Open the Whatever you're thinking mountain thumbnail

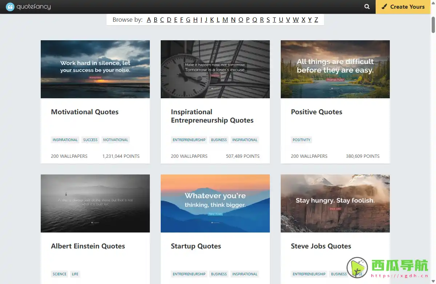coord(215,203)
